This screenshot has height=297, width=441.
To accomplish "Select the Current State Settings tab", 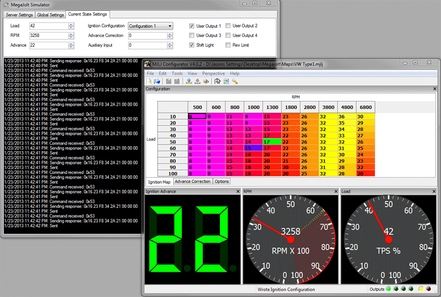I will [x=88, y=14].
